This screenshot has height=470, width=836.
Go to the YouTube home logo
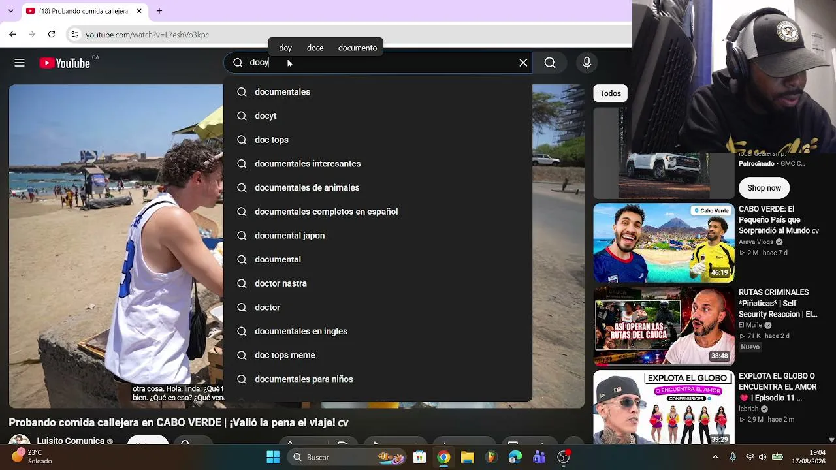coord(65,63)
